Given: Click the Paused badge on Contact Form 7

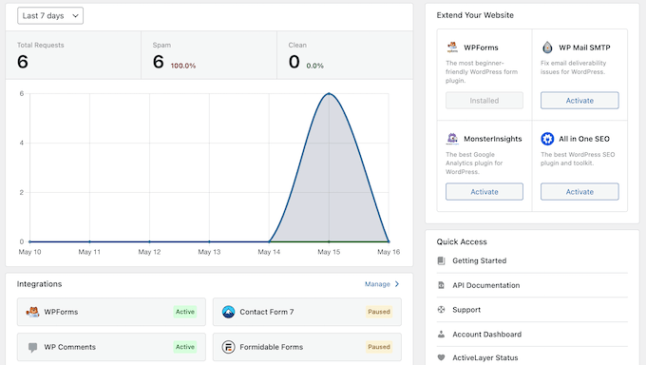Looking at the screenshot, I should point(379,312).
